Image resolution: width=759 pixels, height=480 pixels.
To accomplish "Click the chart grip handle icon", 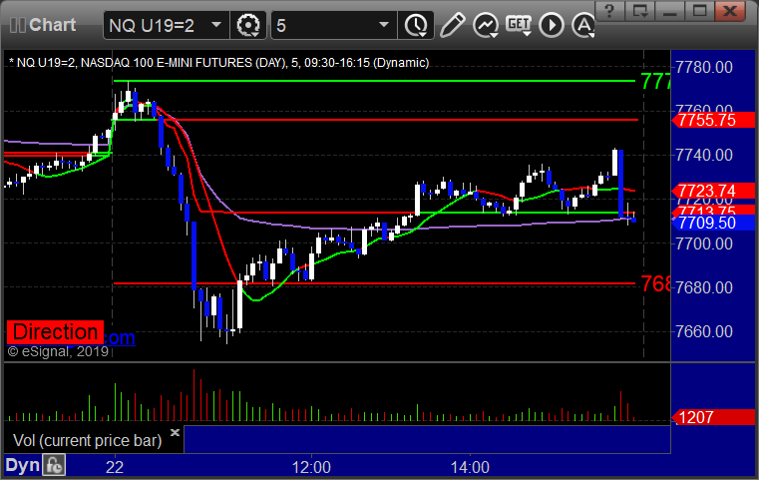I will coord(17,25).
